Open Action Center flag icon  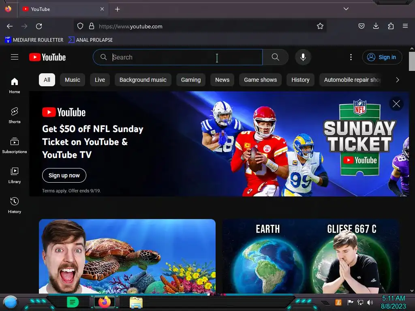[350, 302]
